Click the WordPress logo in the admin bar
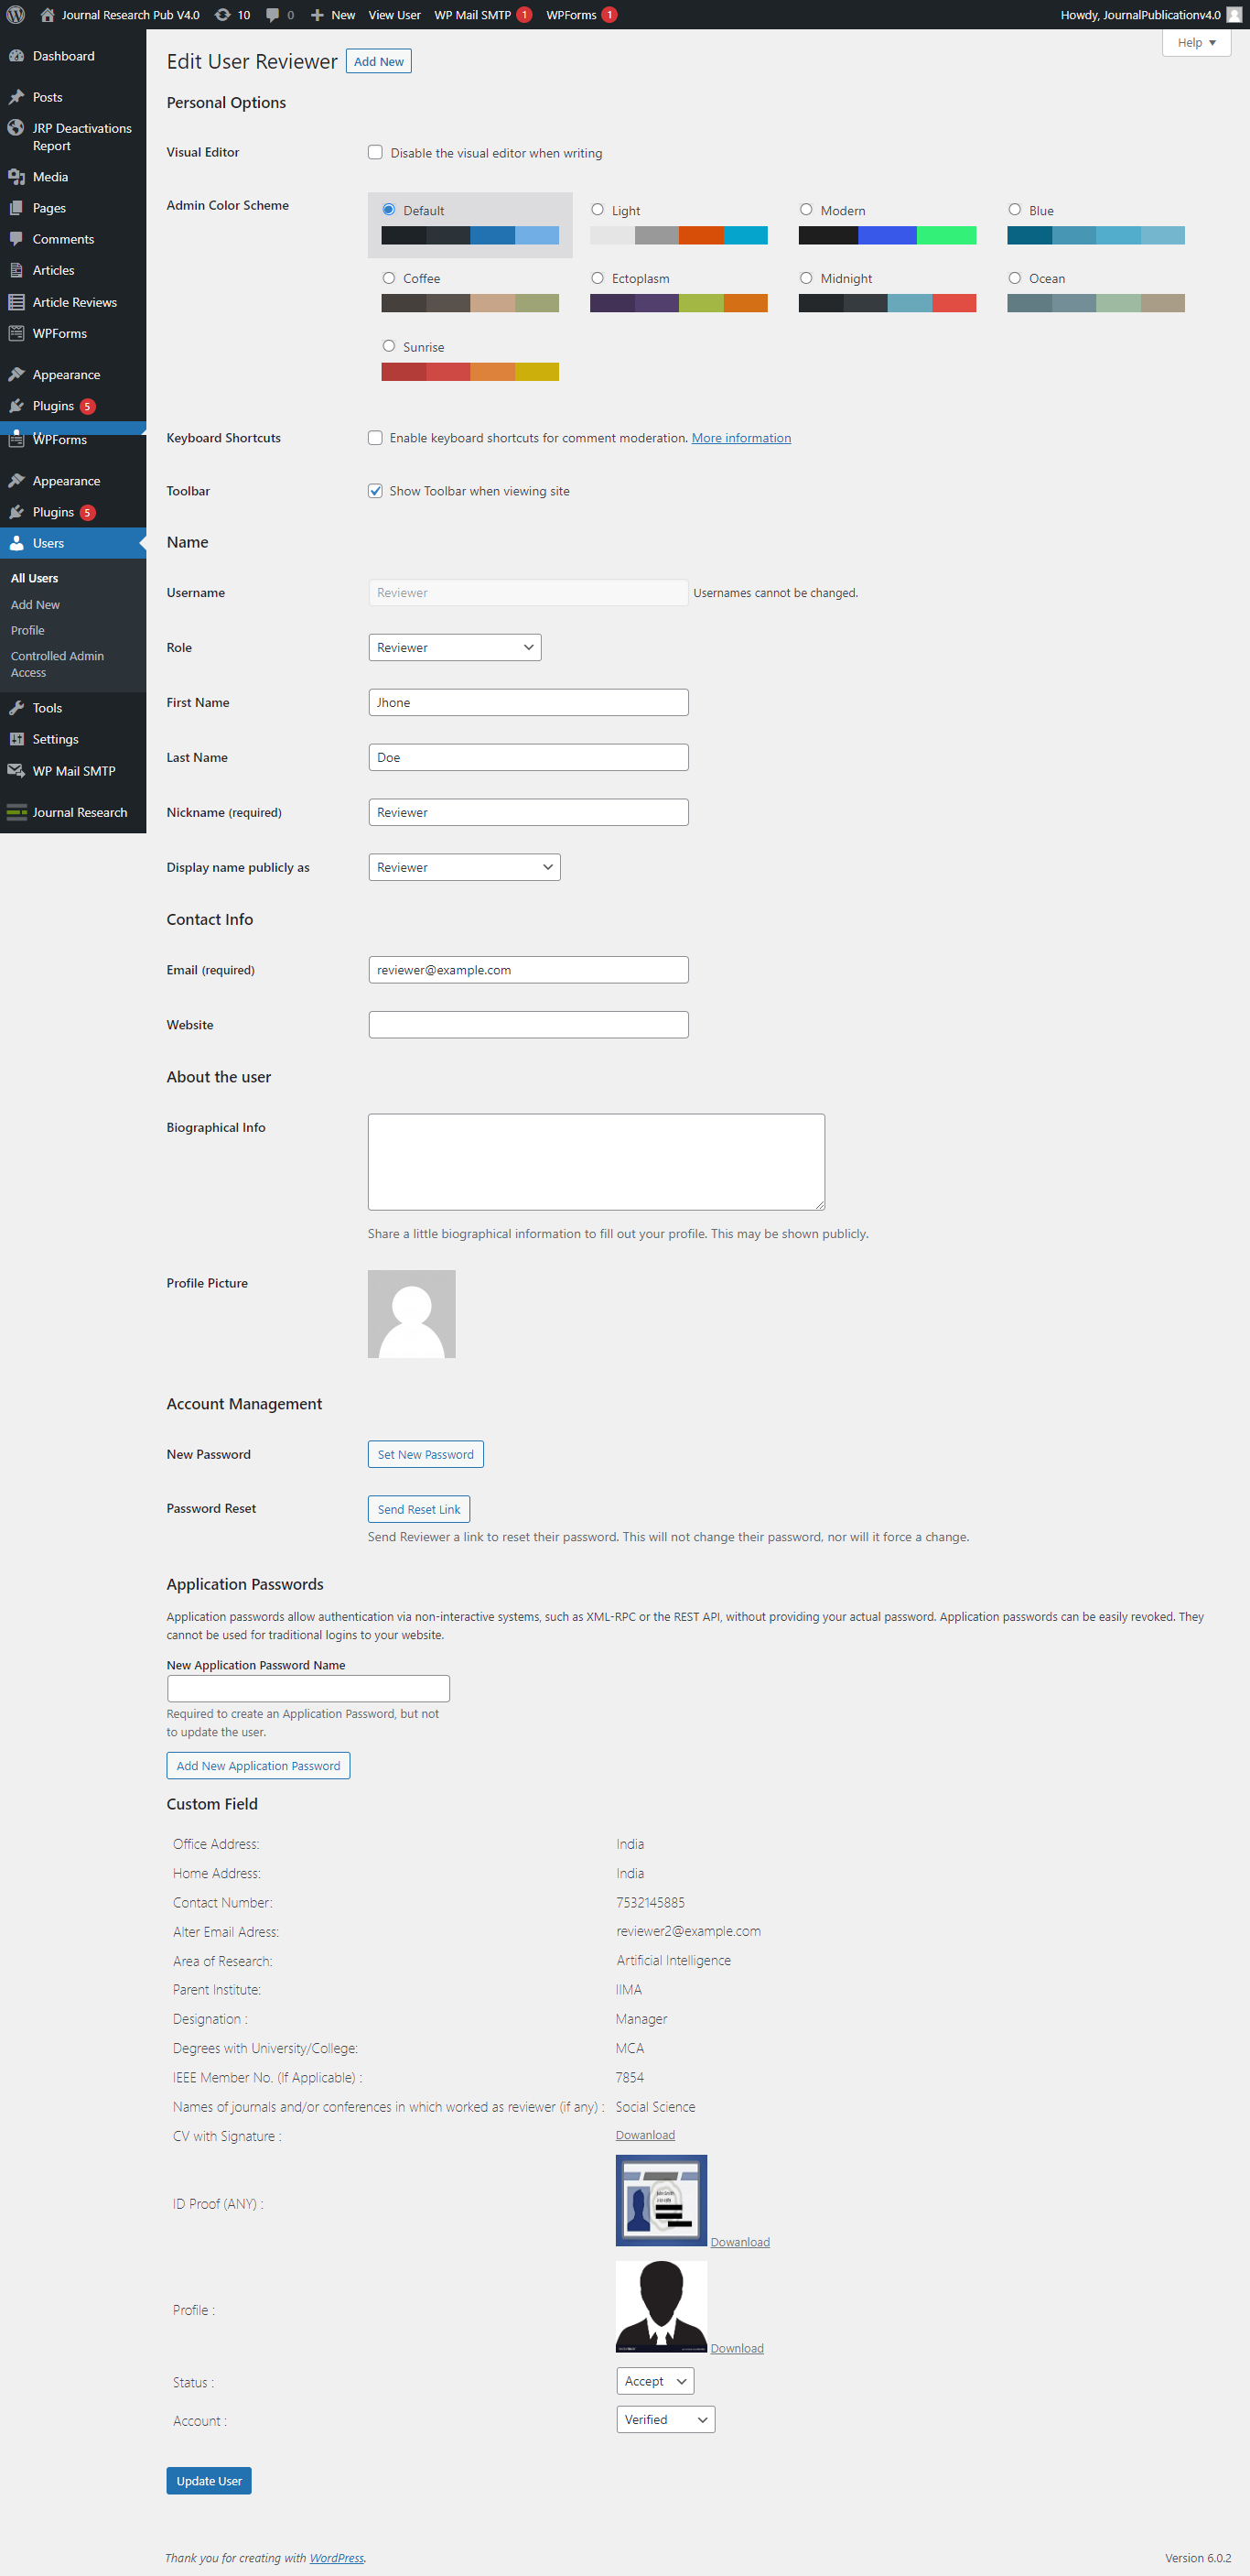Viewport: 1250px width, 2576px height. pos(15,15)
